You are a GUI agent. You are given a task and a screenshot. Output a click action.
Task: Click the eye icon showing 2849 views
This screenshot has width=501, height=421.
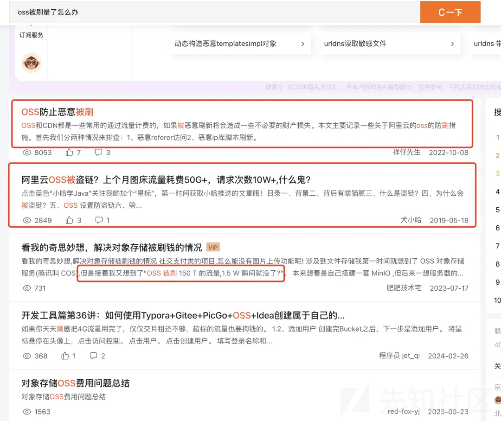[x=27, y=220]
